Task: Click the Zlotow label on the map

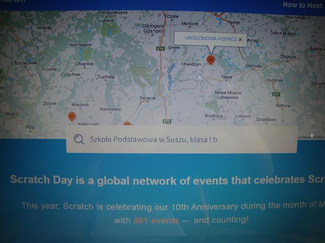Action: [50, 103]
